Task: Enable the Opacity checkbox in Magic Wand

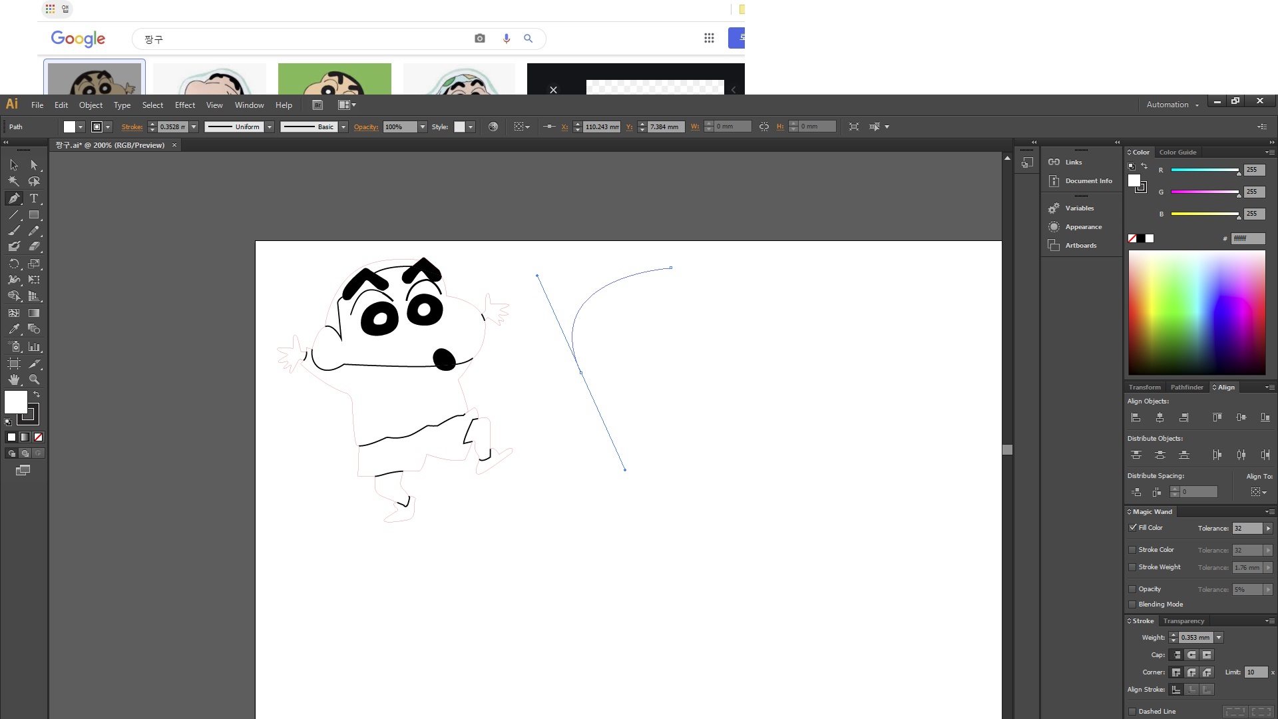Action: point(1132,589)
